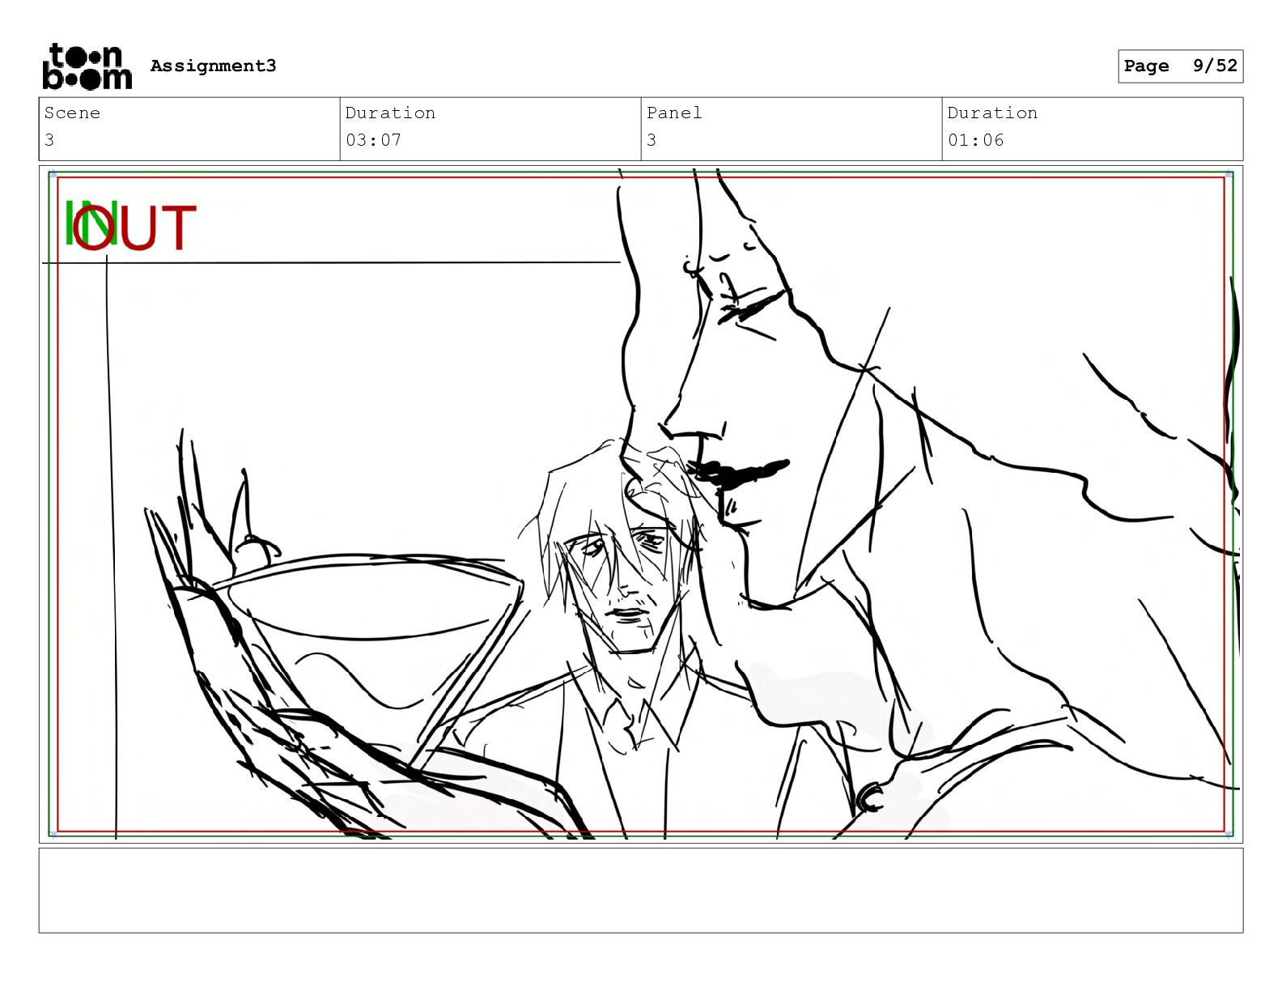1282x991 pixels.
Task: Click the 'Panel' header cell label
Action: (673, 113)
